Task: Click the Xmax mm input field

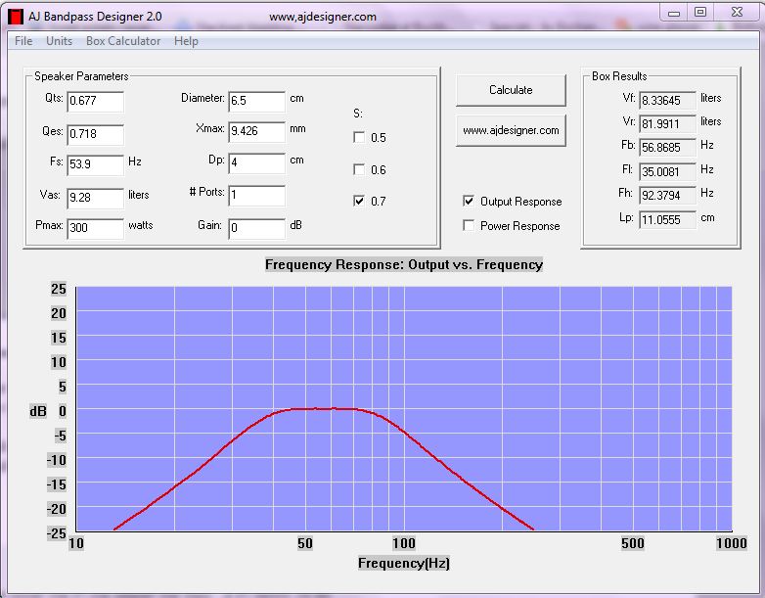Action: [x=256, y=132]
